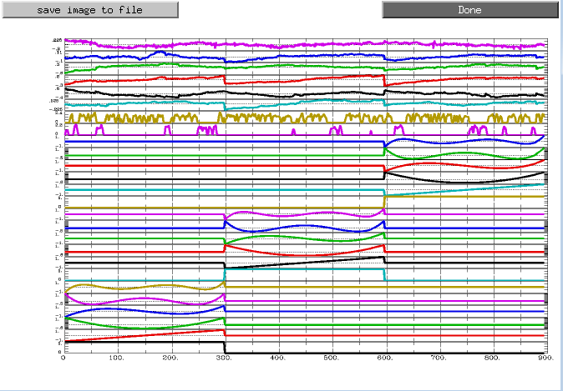This screenshot has height=391, width=563.
Task: Close the plot with the Done button
Action: [x=470, y=10]
